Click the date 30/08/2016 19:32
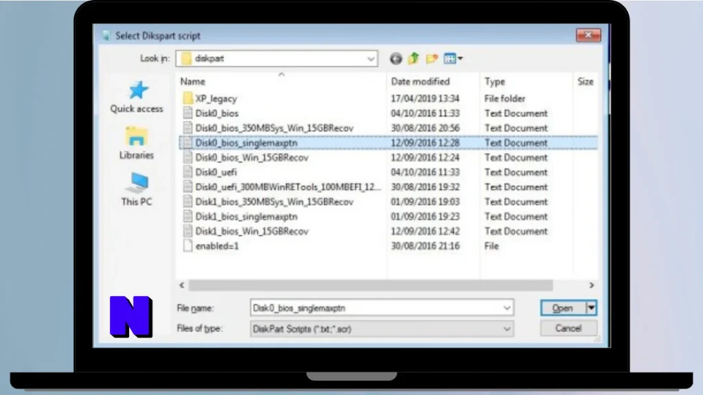Image resolution: width=703 pixels, height=395 pixels. pyautogui.click(x=425, y=187)
